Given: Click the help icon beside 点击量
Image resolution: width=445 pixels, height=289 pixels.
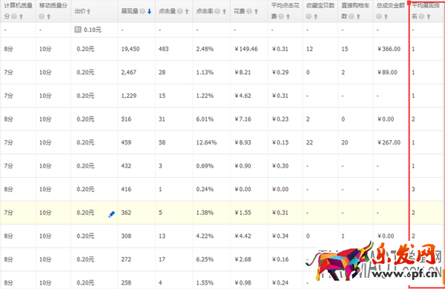Looking at the screenshot, I should click(180, 11).
